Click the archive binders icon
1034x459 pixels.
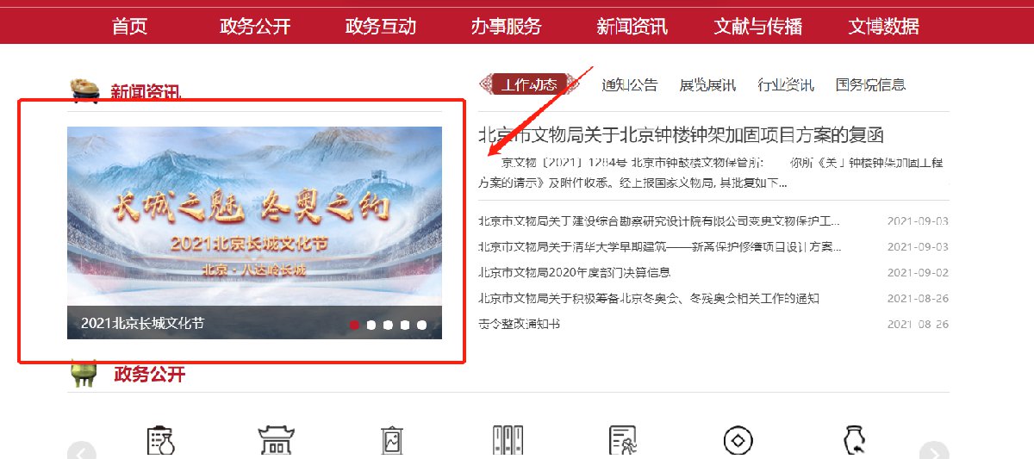tap(508, 441)
